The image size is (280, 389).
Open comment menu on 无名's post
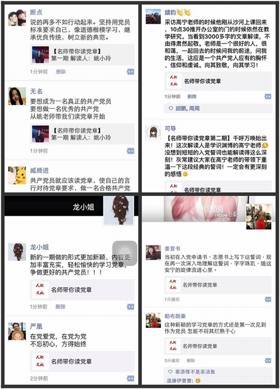[130, 151]
